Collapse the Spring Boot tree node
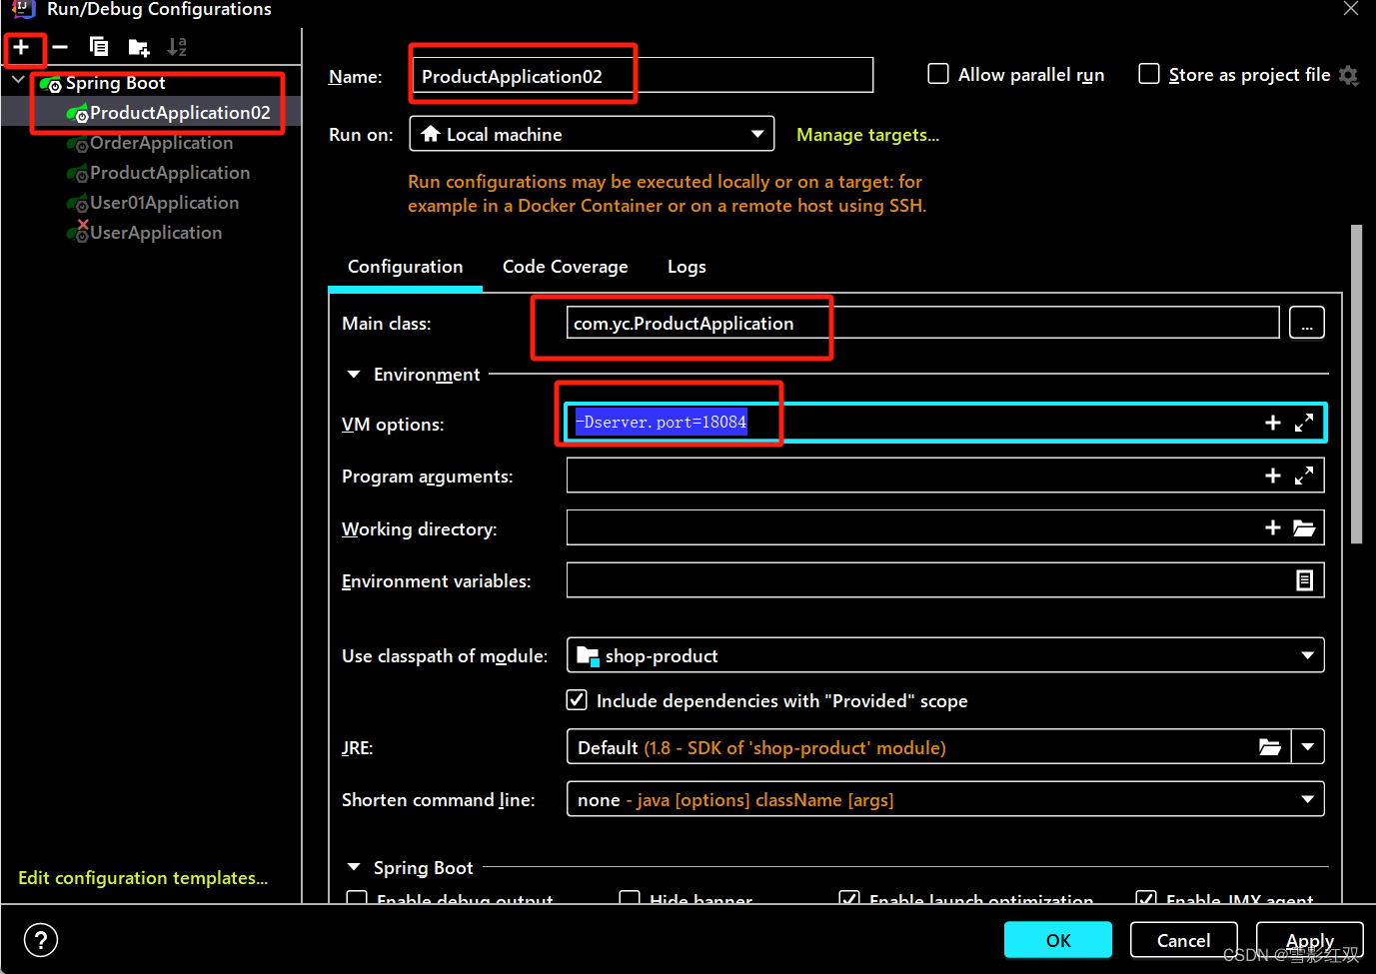 pos(18,80)
